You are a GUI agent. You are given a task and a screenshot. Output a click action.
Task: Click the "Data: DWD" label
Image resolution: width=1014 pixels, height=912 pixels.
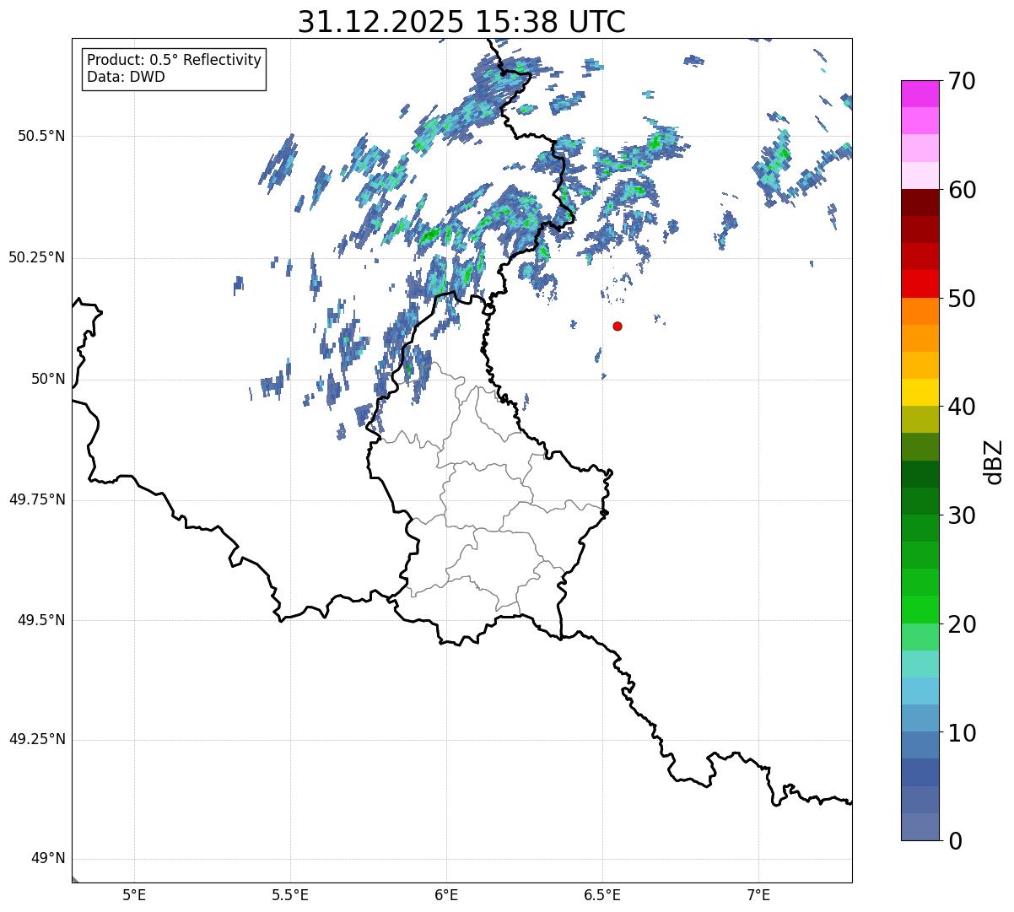coord(126,77)
